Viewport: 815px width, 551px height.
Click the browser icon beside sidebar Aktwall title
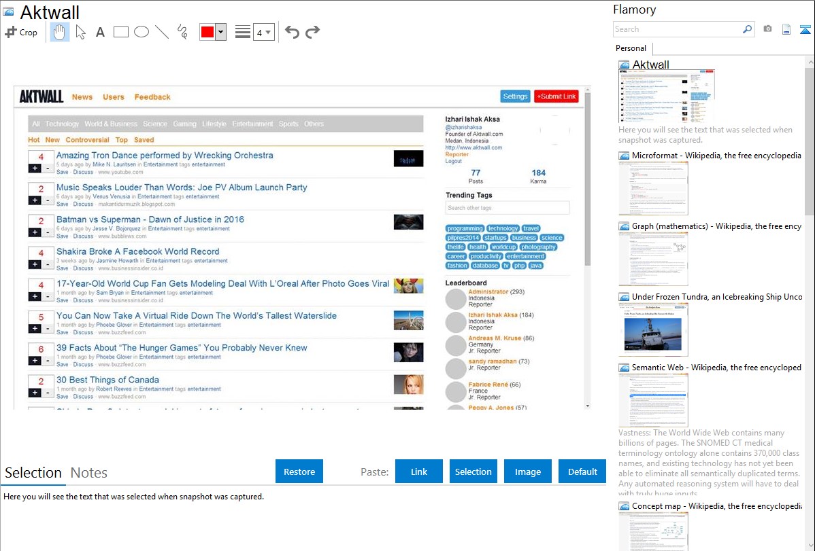tap(624, 65)
